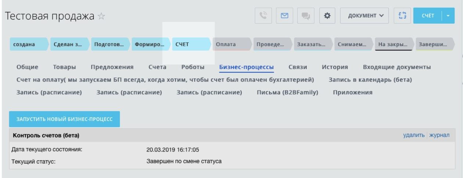The image size is (463, 178).
Task: Open the Предложения tab
Action: coord(112,67)
